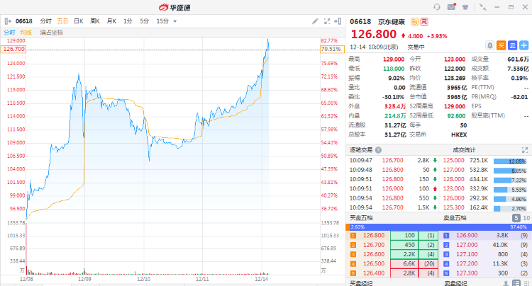Viewport: 532px width, 286px height.
Task: Collapse the left panel beside stock code 06618
Action: click(x=8, y=21)
